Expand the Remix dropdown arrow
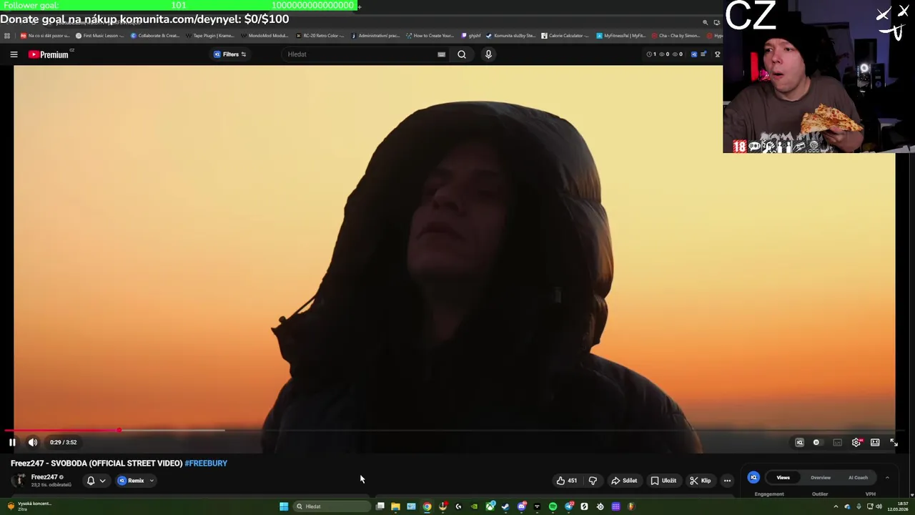Image resolution: width=915 pixels, height=515 pixels. (x=152, y=481)
